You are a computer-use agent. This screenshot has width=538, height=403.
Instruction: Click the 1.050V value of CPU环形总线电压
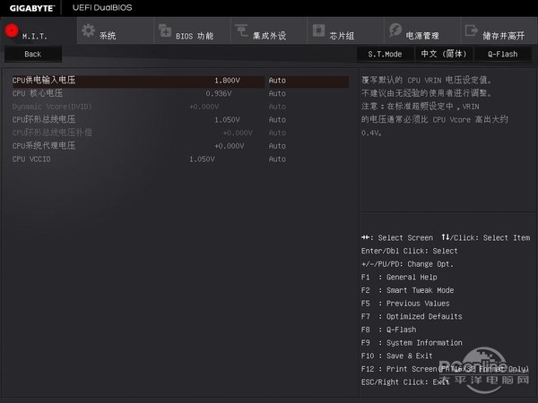pos(227,120)
